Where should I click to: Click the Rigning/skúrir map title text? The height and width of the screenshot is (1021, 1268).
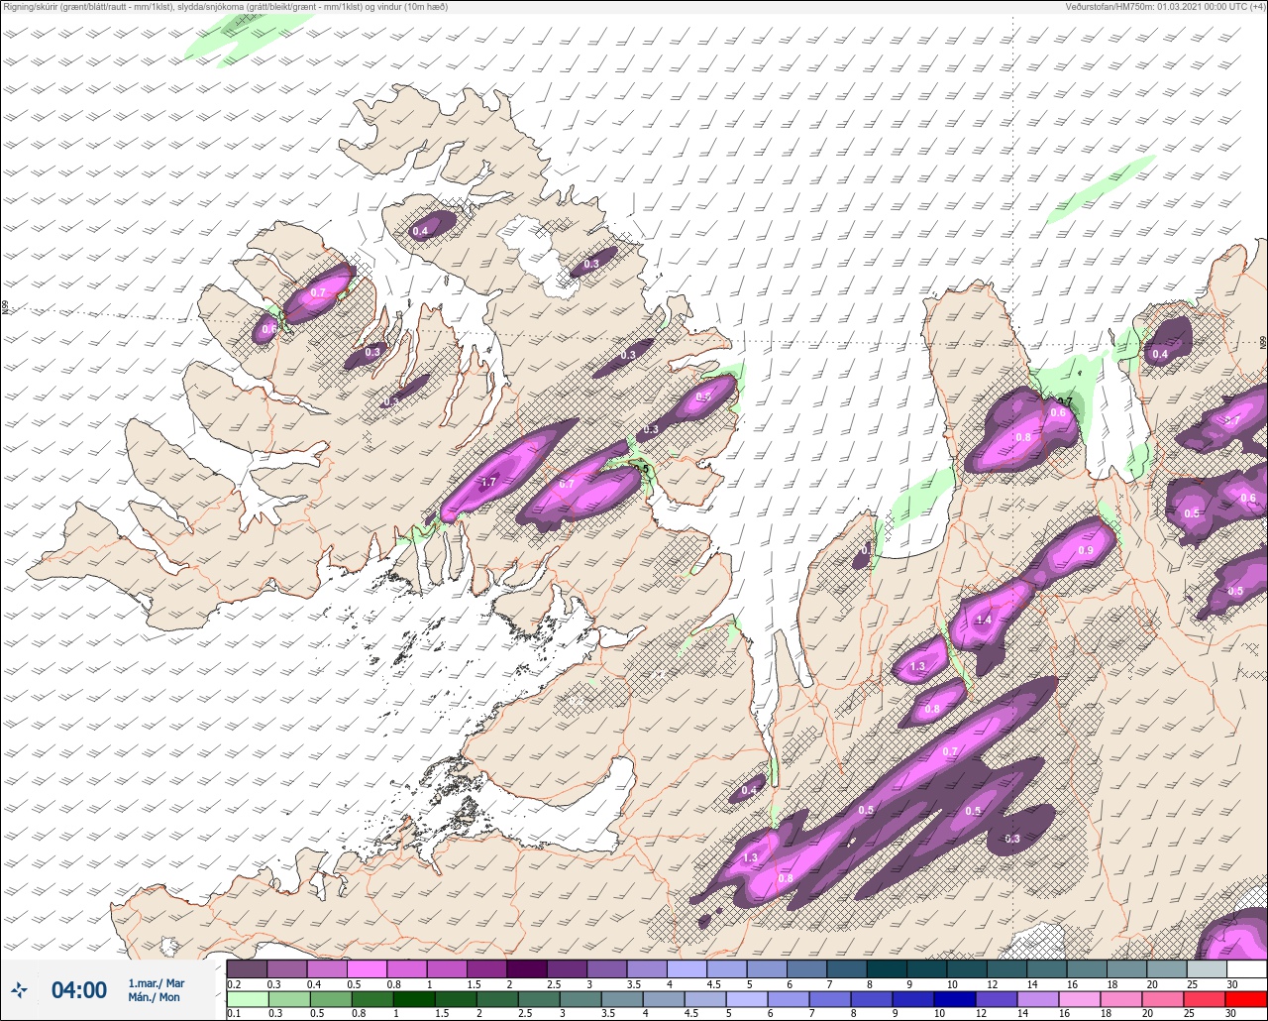point(225,6)
